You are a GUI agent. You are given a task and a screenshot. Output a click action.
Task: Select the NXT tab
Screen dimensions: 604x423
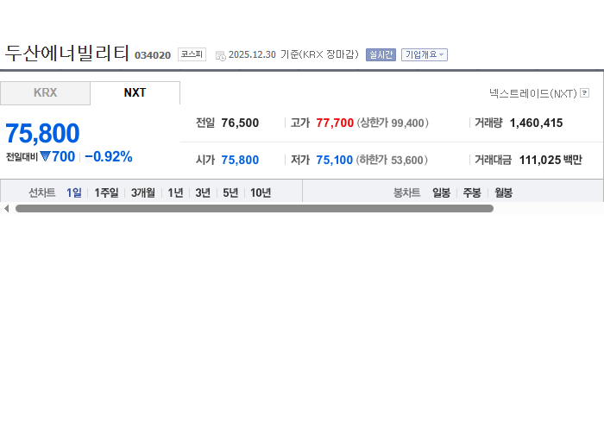135,93
